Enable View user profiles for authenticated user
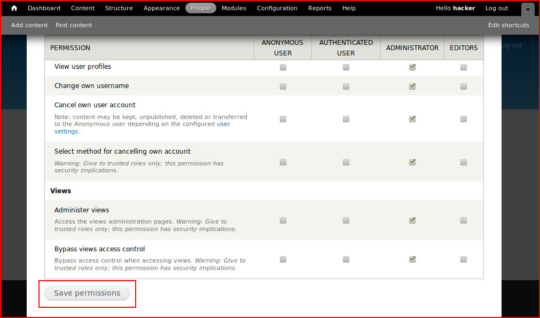 click(x=346, y=67)
